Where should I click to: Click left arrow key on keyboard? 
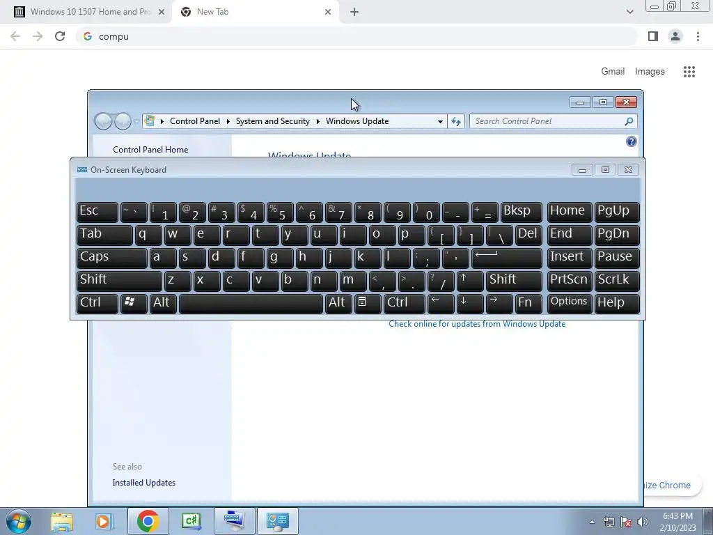(441, 304)
